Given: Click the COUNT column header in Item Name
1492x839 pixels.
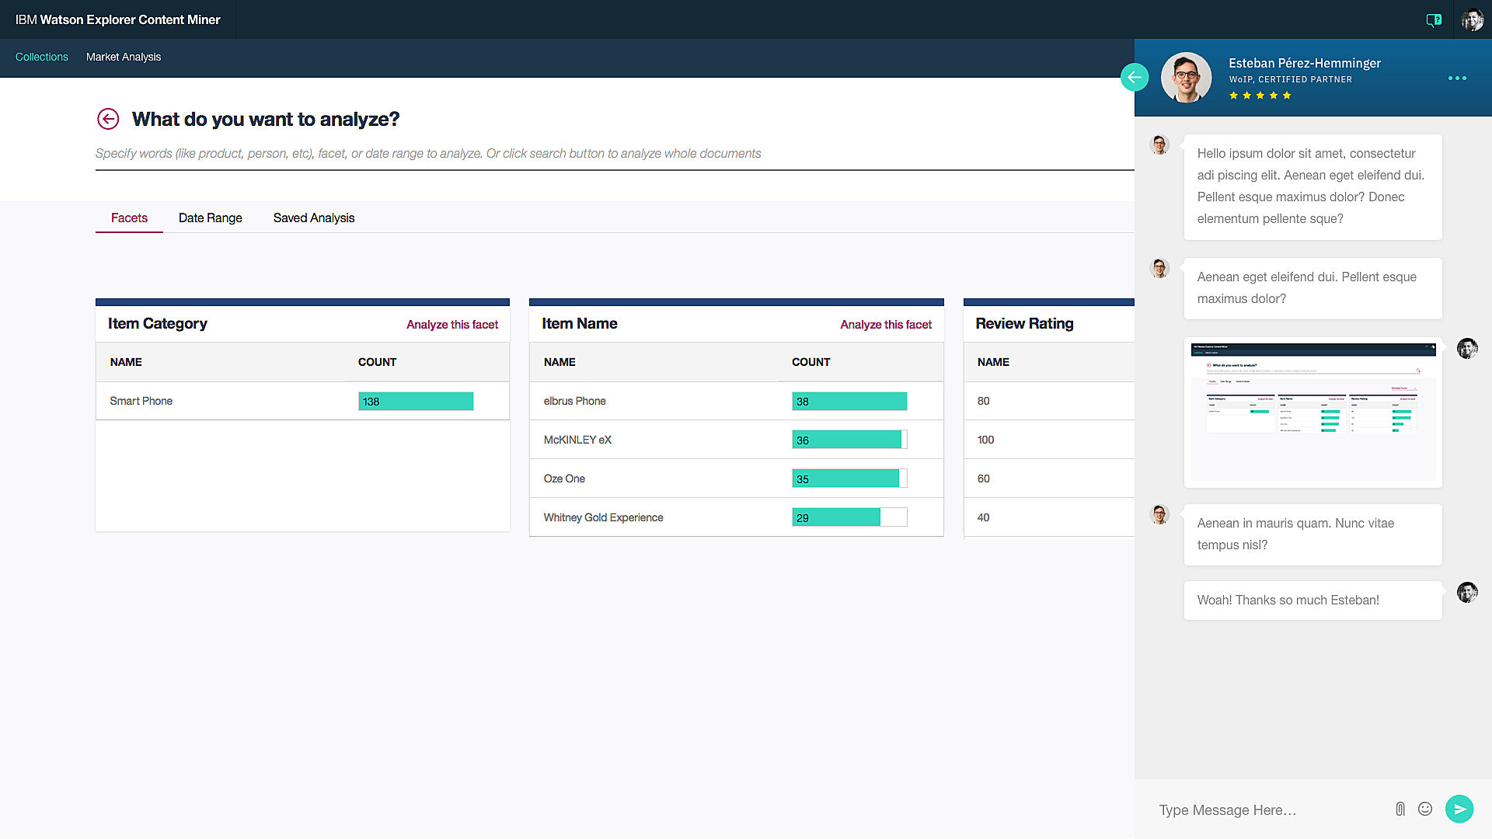Looking at the screenshot, I should (x=810, y=362).
